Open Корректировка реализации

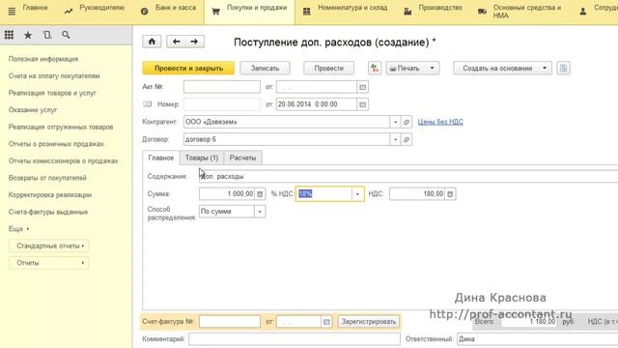tap(50, 195)
